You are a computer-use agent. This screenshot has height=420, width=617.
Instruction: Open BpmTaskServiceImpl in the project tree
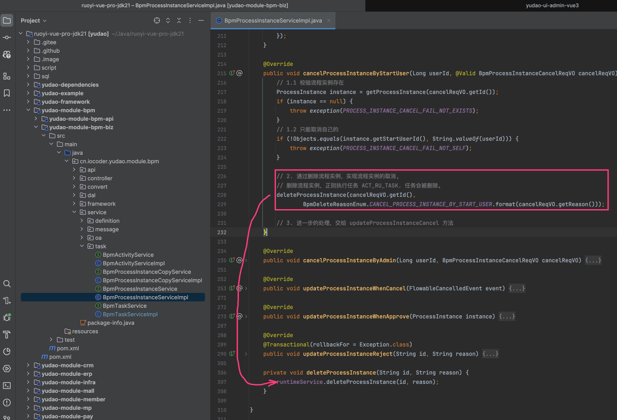130,314
